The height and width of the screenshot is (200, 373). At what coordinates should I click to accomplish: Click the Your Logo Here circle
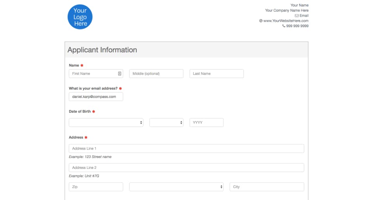tap(80, 17)
